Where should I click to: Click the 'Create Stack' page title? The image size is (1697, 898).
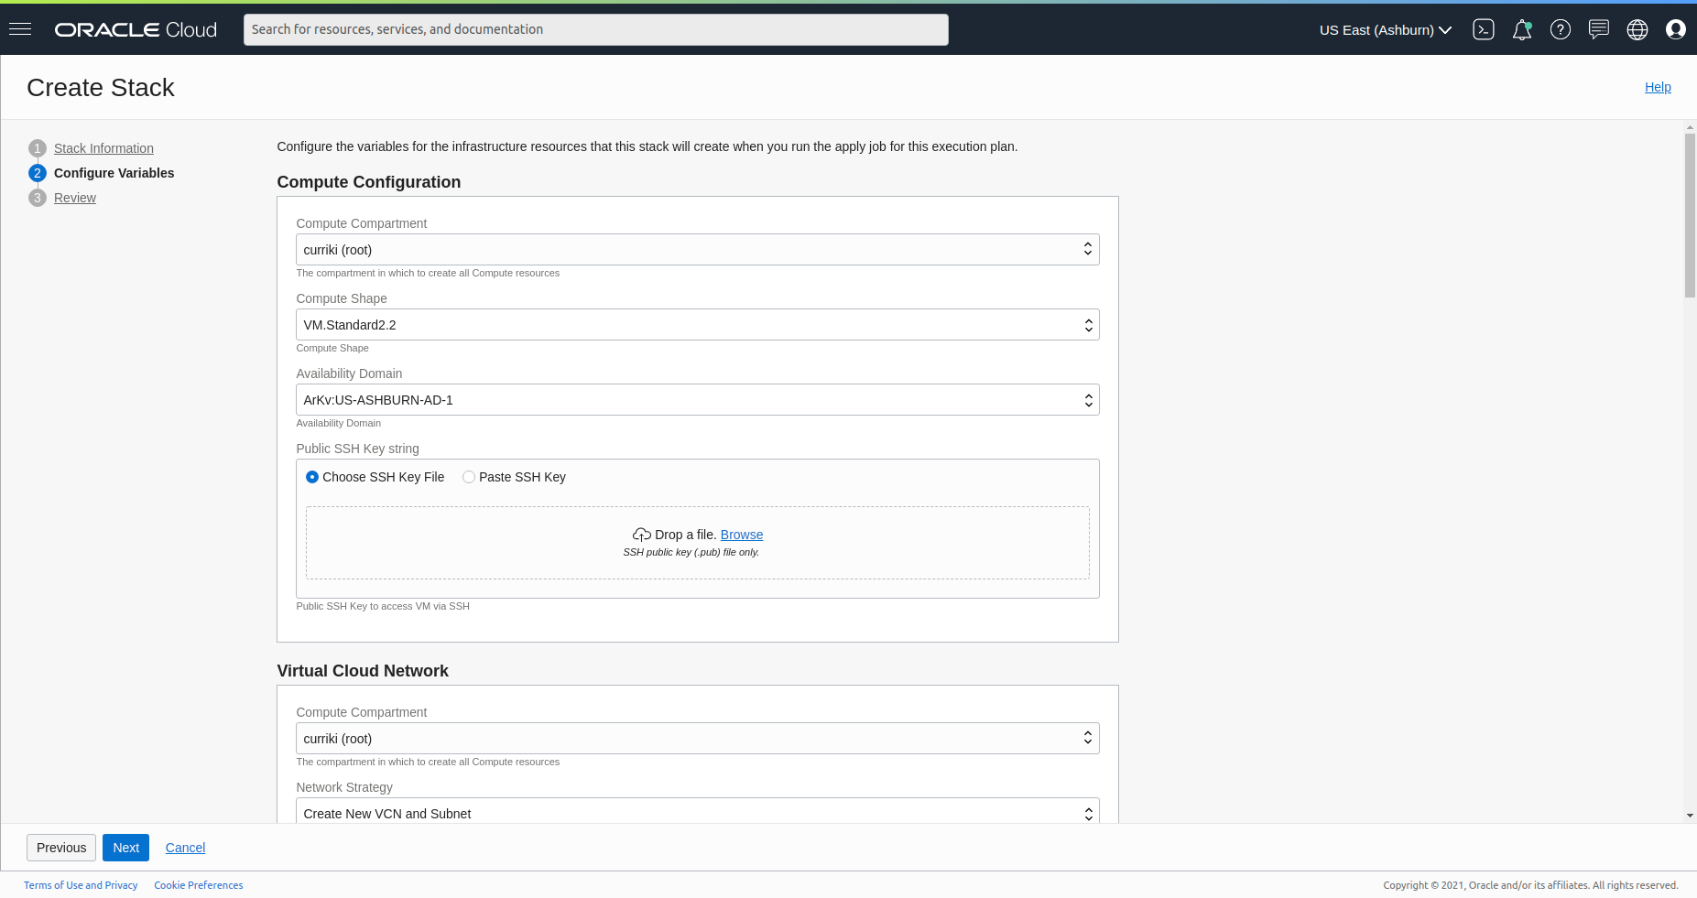(x=101, y=87)
